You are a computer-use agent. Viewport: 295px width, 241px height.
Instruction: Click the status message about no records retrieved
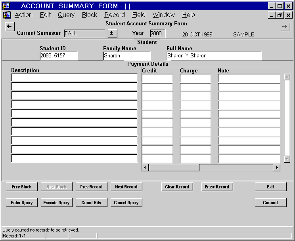[40, 230]
